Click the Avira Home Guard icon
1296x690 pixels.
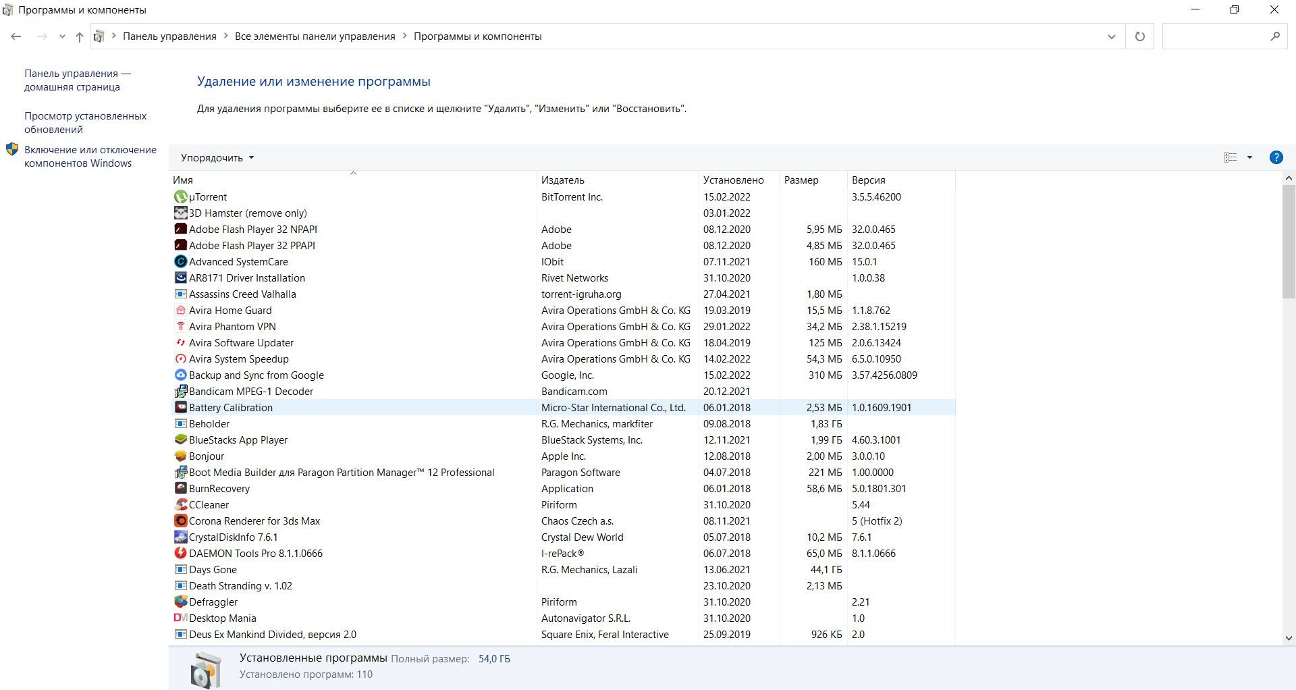click(x=180, y=310)
